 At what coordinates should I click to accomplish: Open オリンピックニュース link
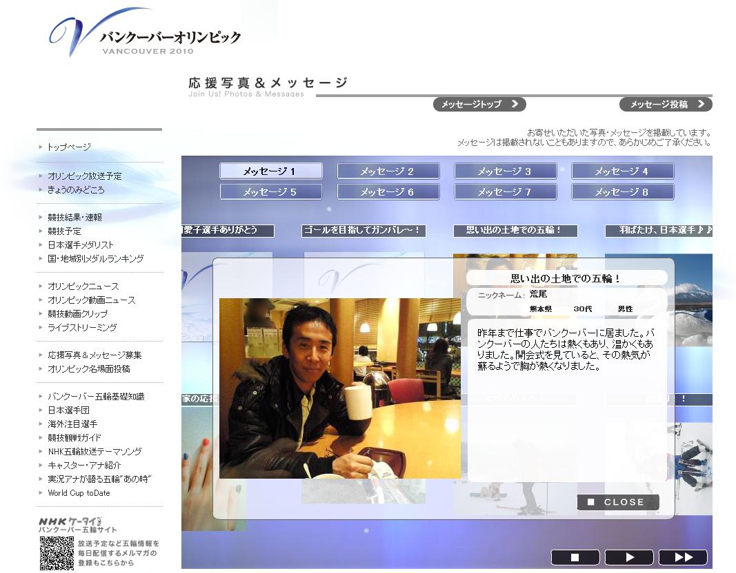[x=83, y=286]
